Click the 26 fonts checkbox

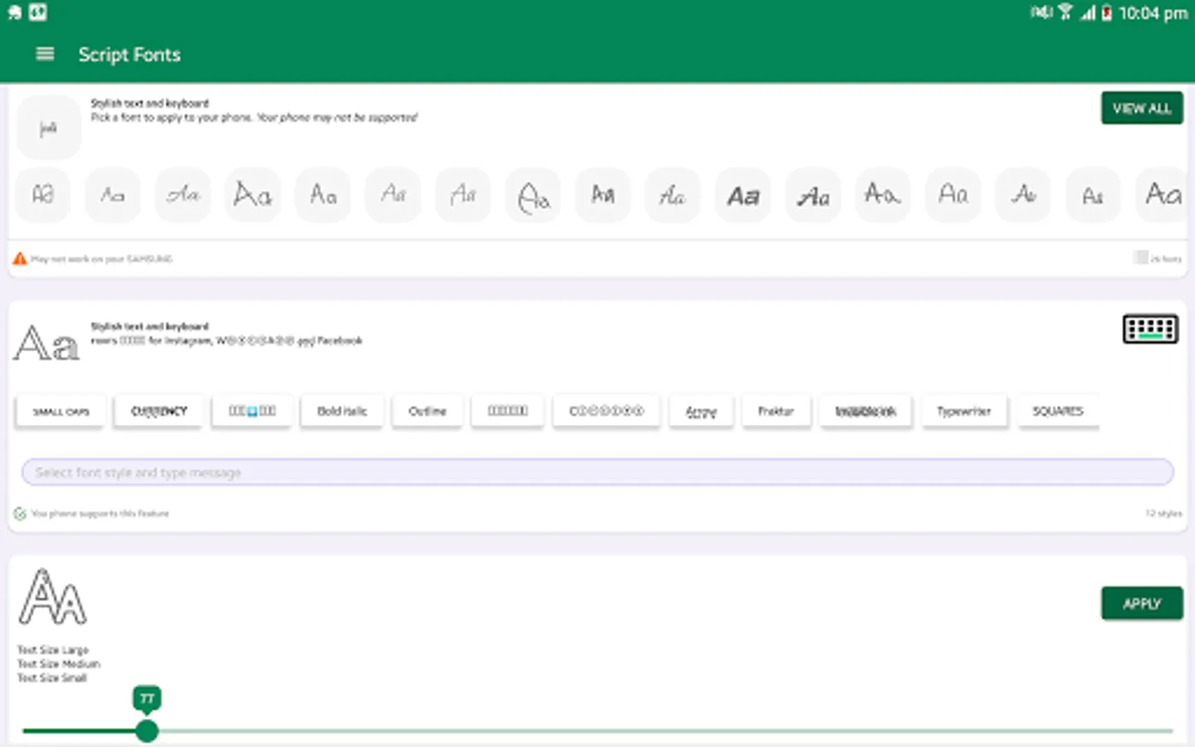[1141, 257]
